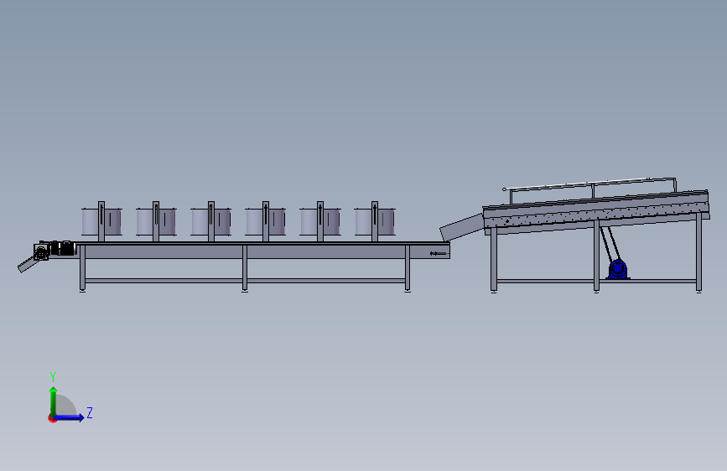The height and width of the screenshot is (471, 727).
Task: Click the red origin ball of the triad
Action: click(52, 418)
